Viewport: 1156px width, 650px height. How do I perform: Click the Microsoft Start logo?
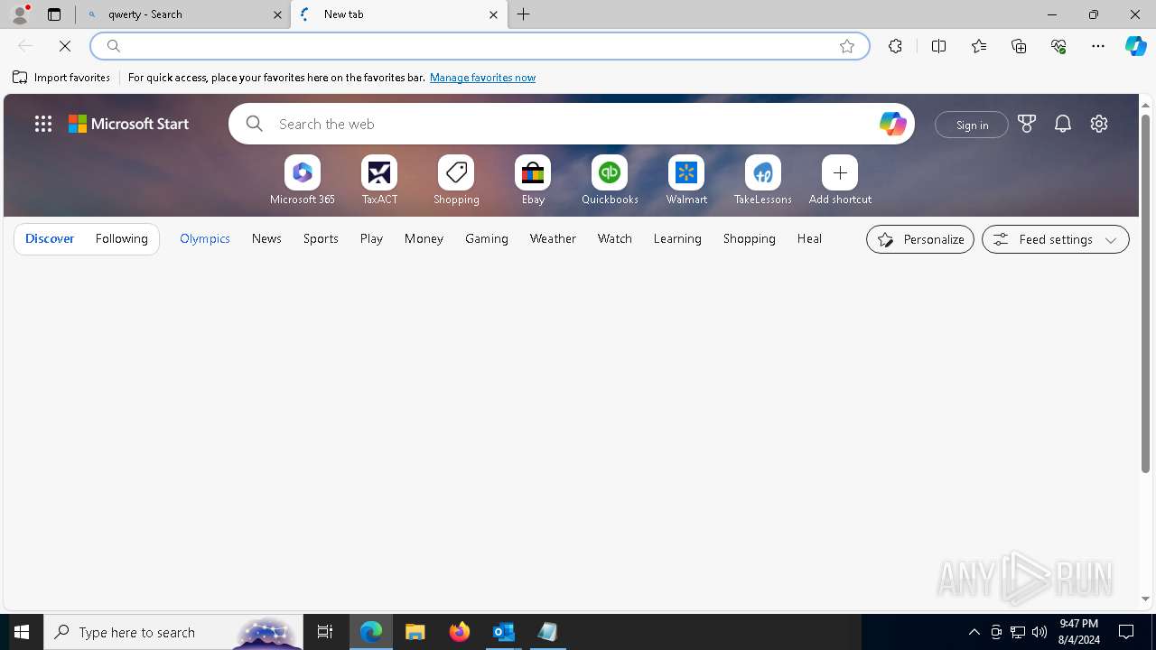[x=128, y=124]
